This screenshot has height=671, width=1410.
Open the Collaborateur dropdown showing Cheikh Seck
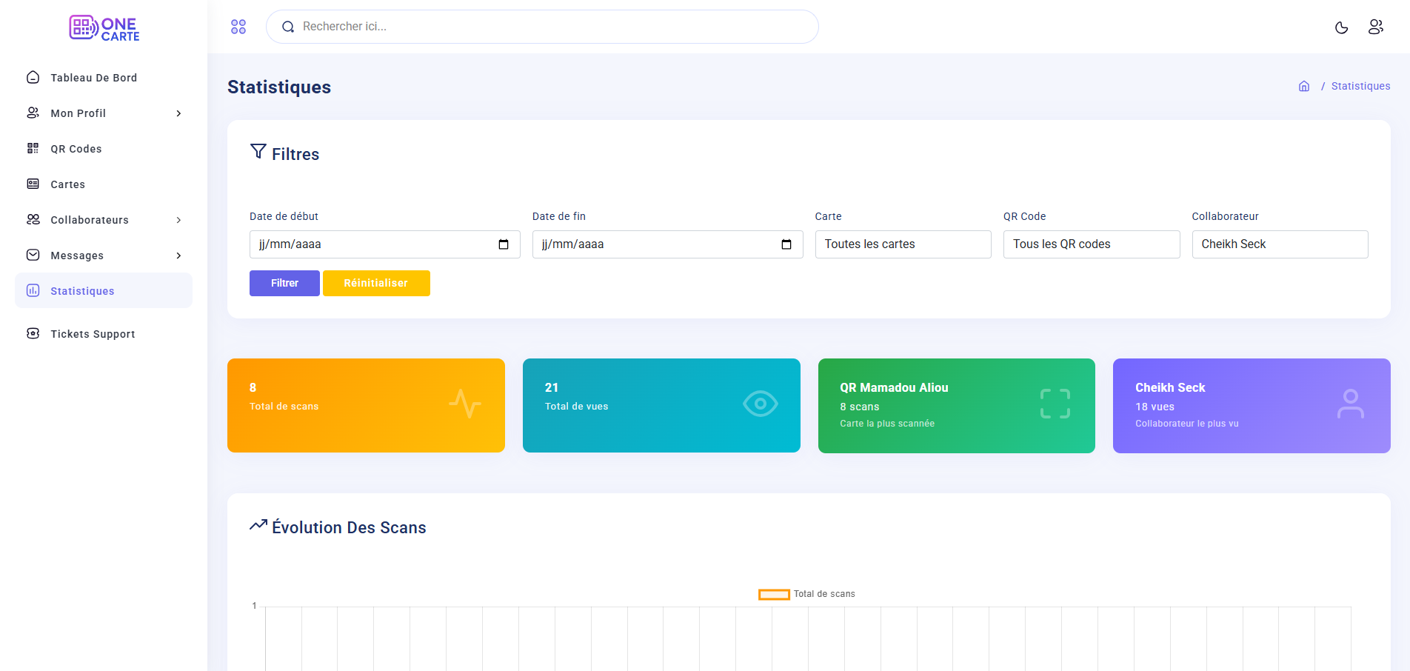pyautogui.click(x=1279, y=244)
